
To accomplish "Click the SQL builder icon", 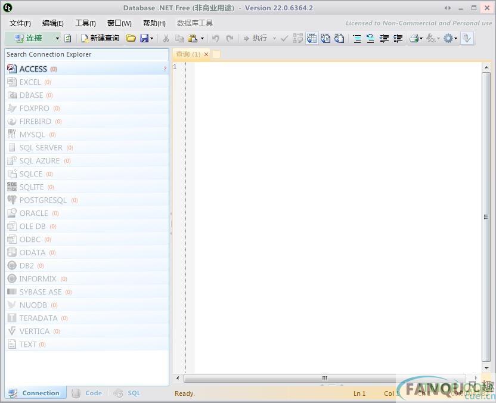I will (431, 39).
